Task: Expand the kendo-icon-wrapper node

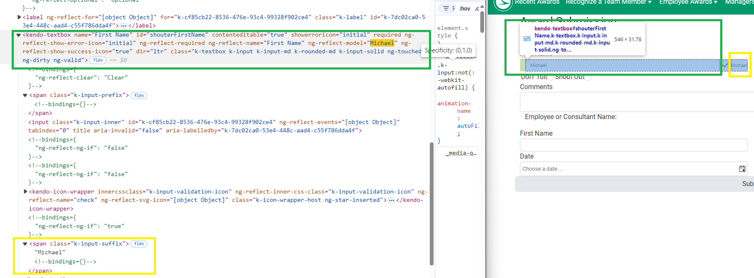Action: click(x=25, y=192)
